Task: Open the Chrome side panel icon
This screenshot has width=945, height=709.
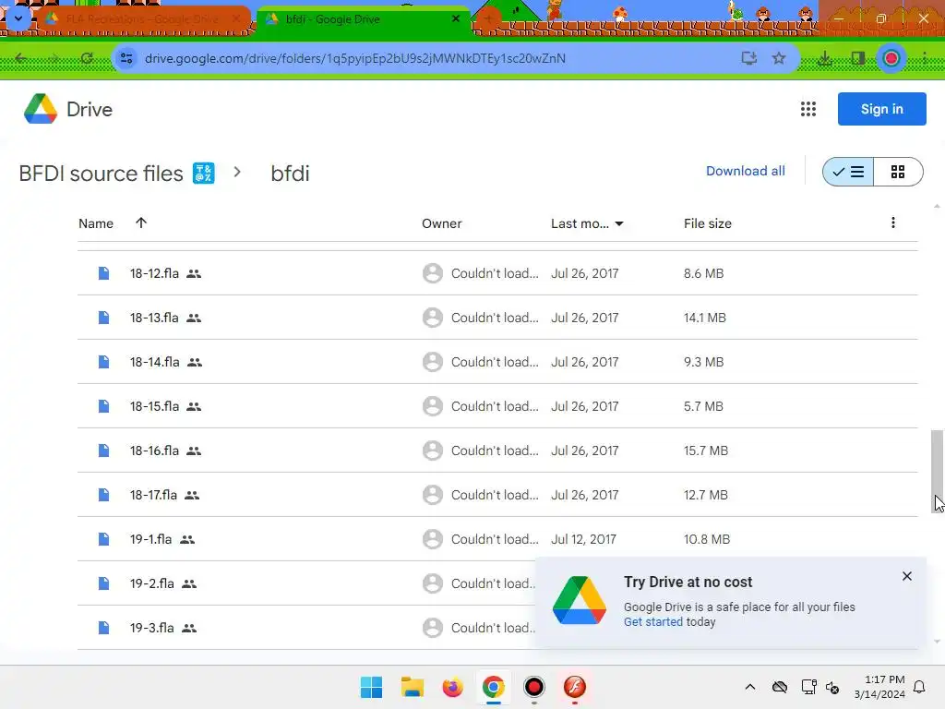Action: (x=857, y=58)
